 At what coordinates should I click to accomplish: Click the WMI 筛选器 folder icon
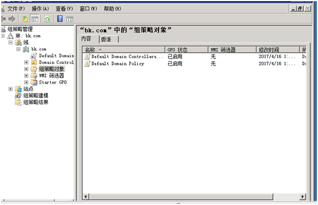[34, 76]
